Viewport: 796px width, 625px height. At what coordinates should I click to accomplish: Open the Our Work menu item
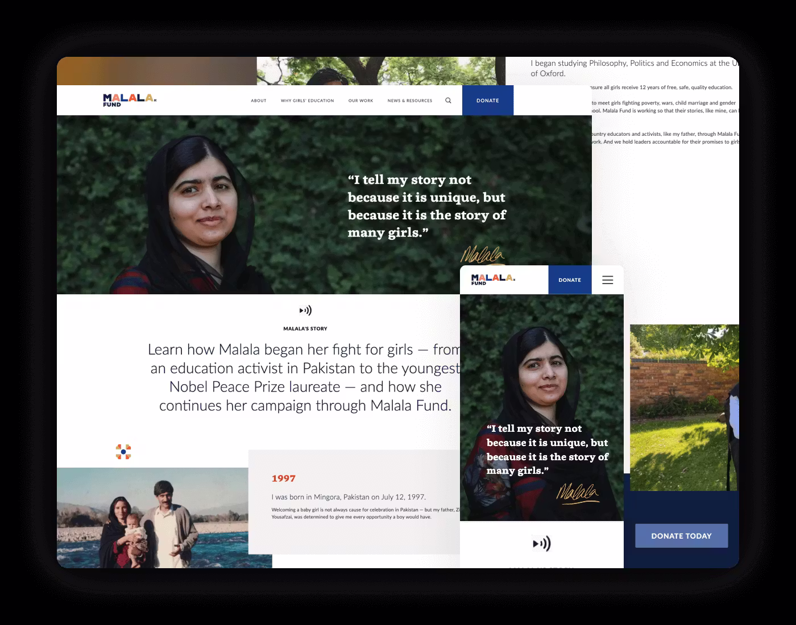(361, 101)
